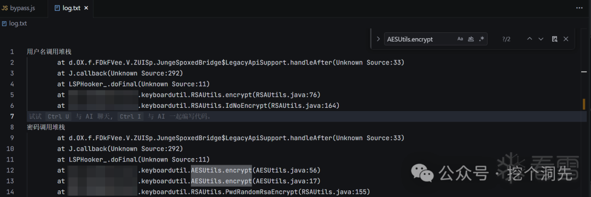591x197 pixels.
Task: Click the breadcrumb file icon
Action: 4,24
